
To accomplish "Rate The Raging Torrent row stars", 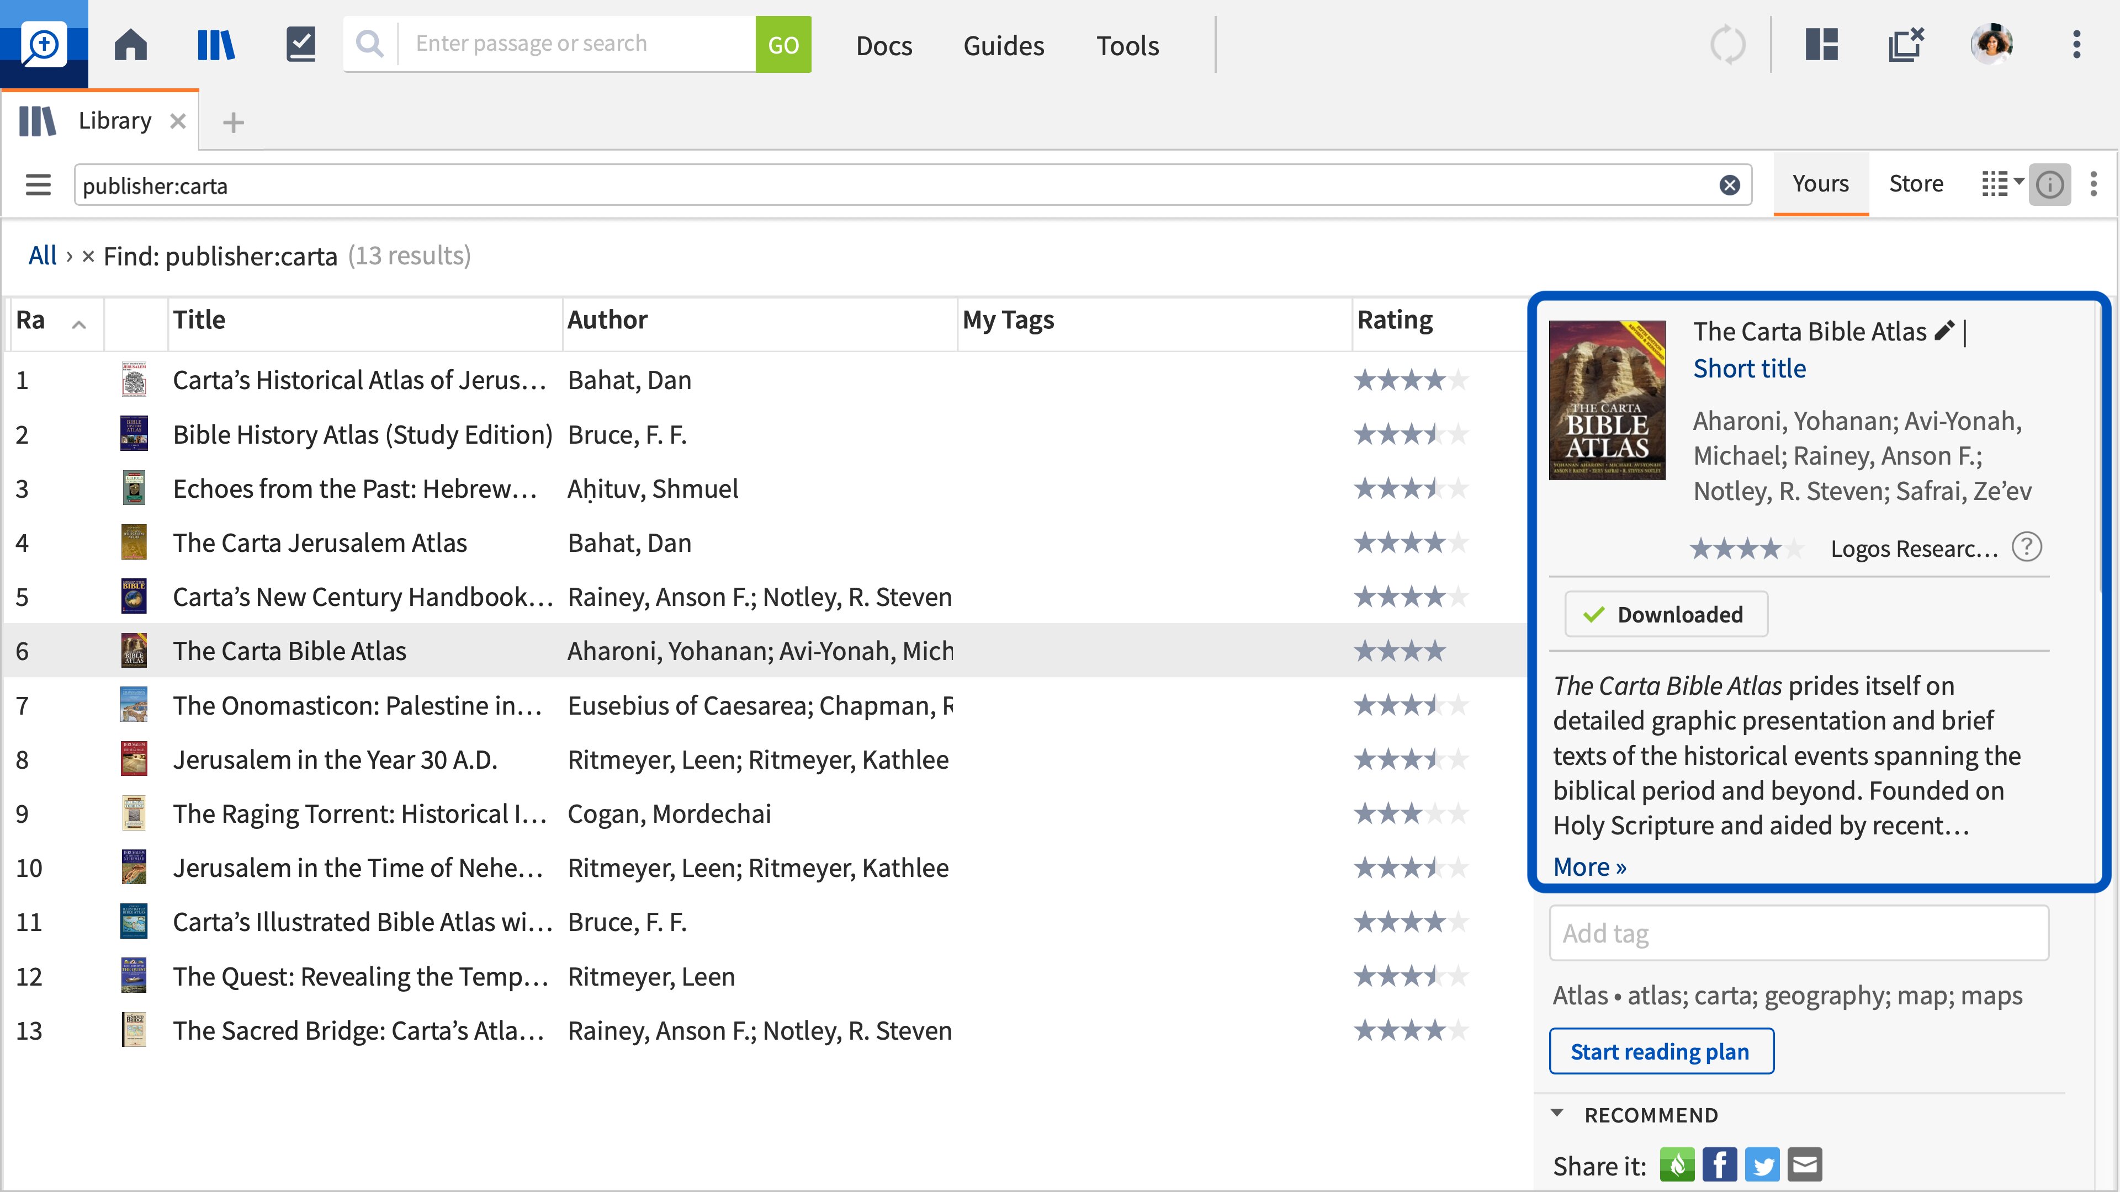I will click(1411, 813).
